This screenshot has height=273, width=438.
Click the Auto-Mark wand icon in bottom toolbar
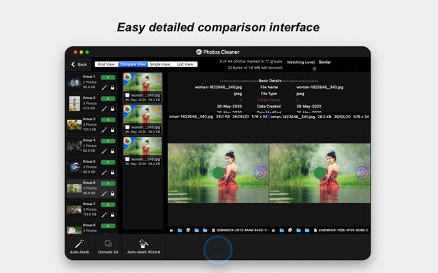[79, 244]
